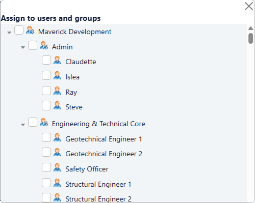Close the Assign to users dialog
The width and height of the screenshot is (255, 203).
[x=249, y=6]
